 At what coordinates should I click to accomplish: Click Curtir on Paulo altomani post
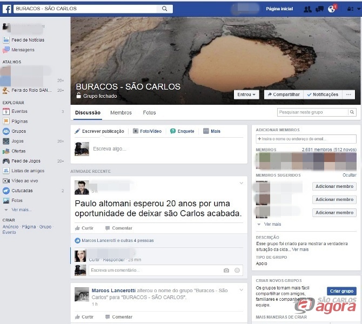point(84,228)
